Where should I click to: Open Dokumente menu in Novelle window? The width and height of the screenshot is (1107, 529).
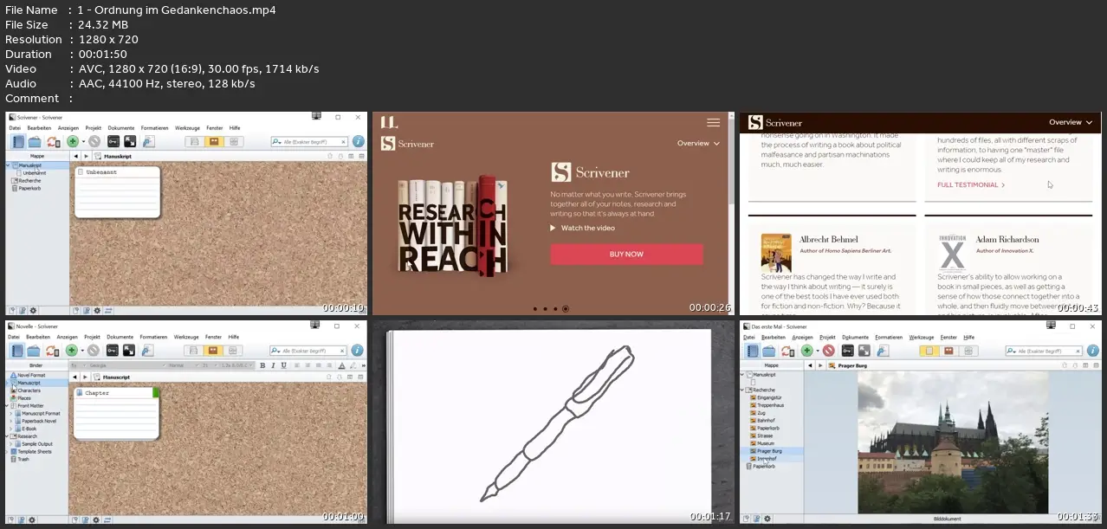(x=121, y=337)
